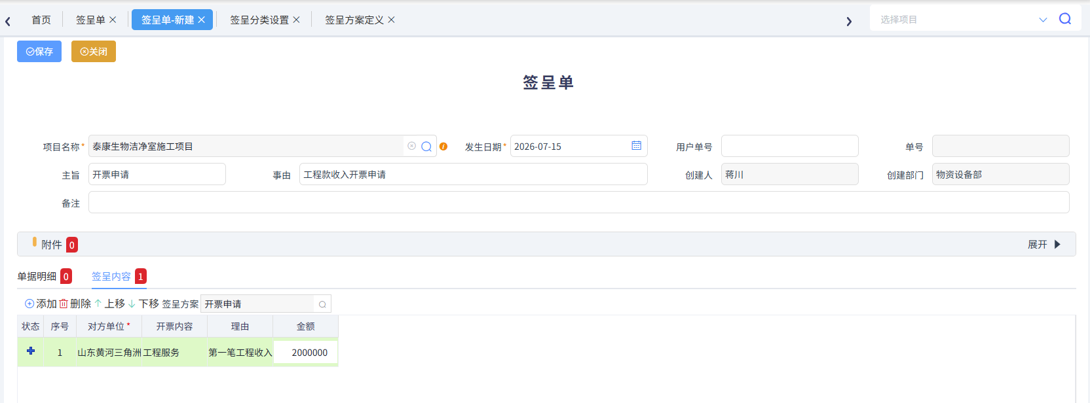1090x403 pixels.
Task: Open the 选择项目 dropdown
Action: point(1043,20)
